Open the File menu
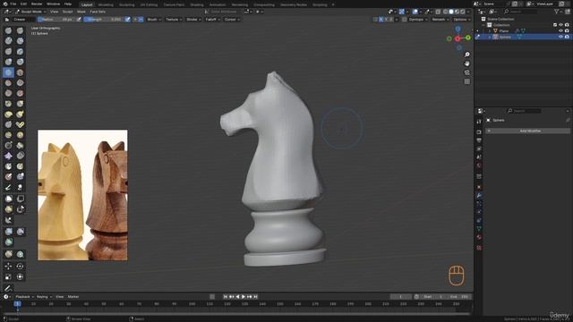Image resolution: width=573 pixels, height=322 pixels. tap(13, 4)
